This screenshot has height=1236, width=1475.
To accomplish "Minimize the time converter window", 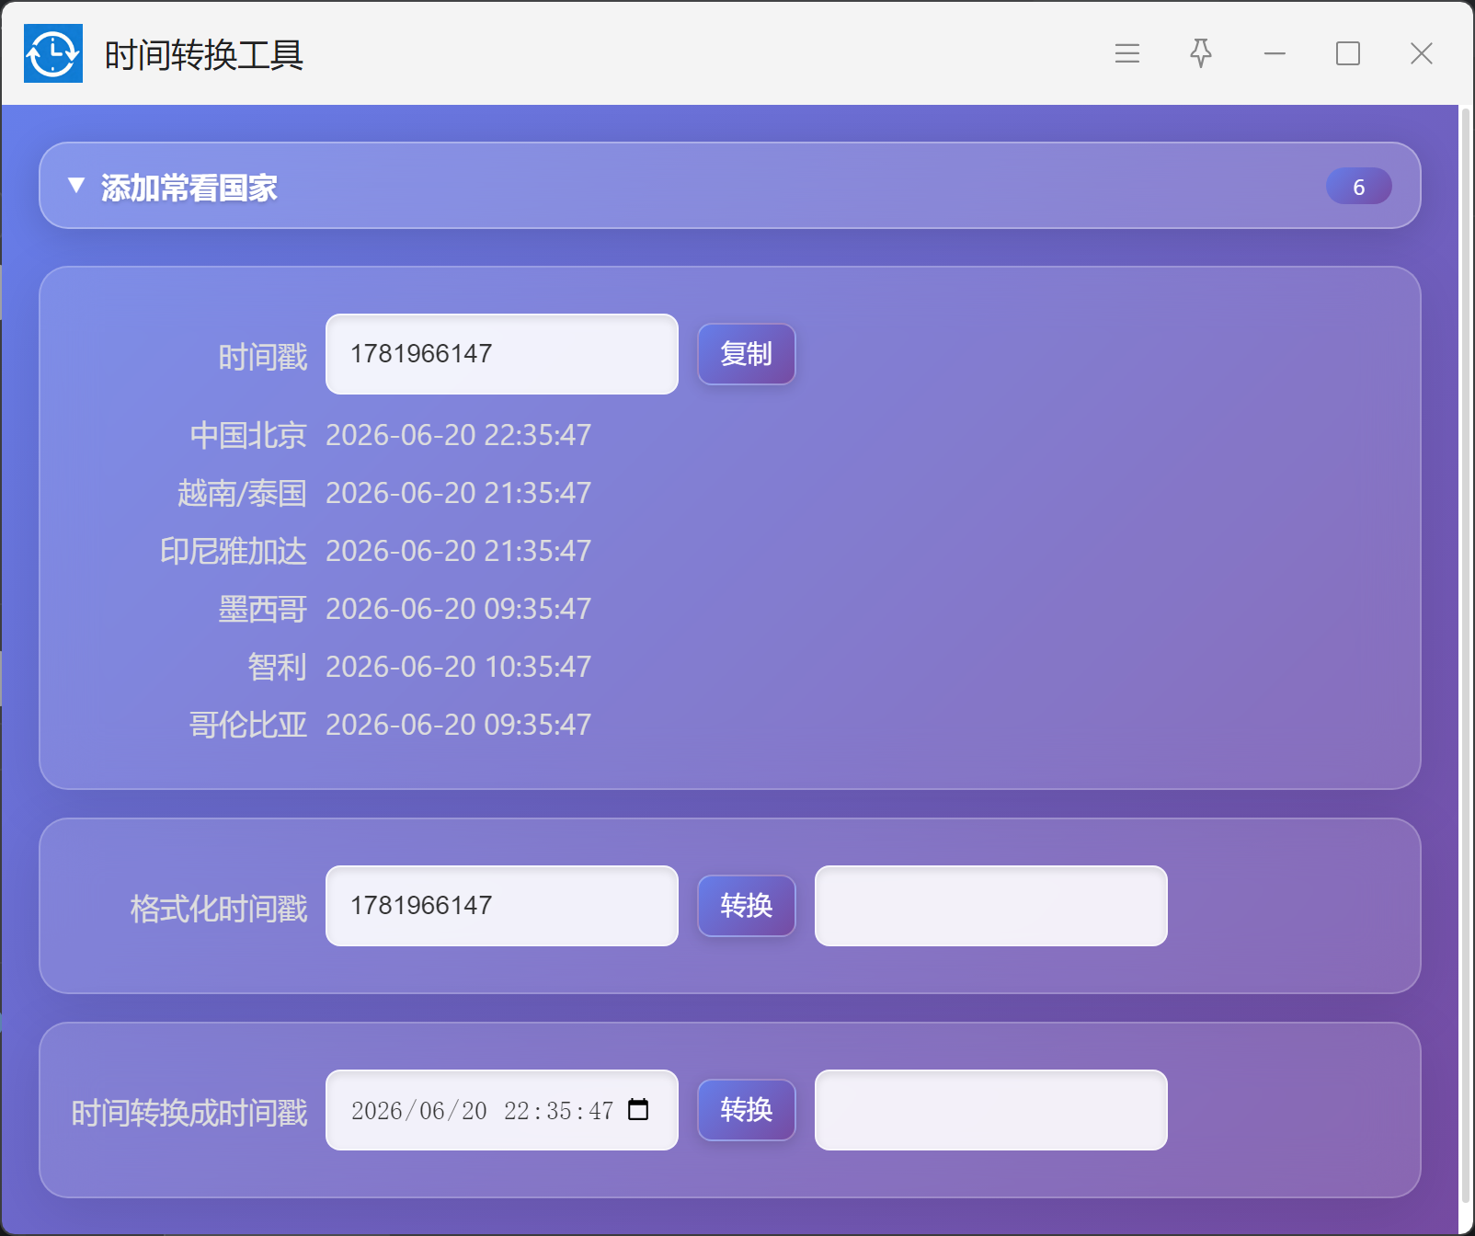I will (x=1275, y=53).
